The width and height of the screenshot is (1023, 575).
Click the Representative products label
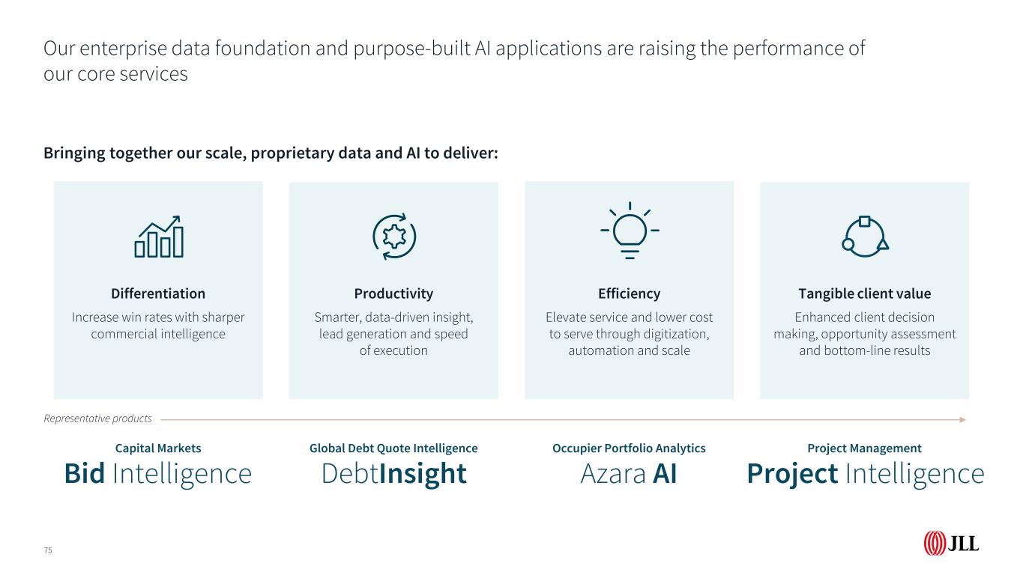[x=97, y=419]
